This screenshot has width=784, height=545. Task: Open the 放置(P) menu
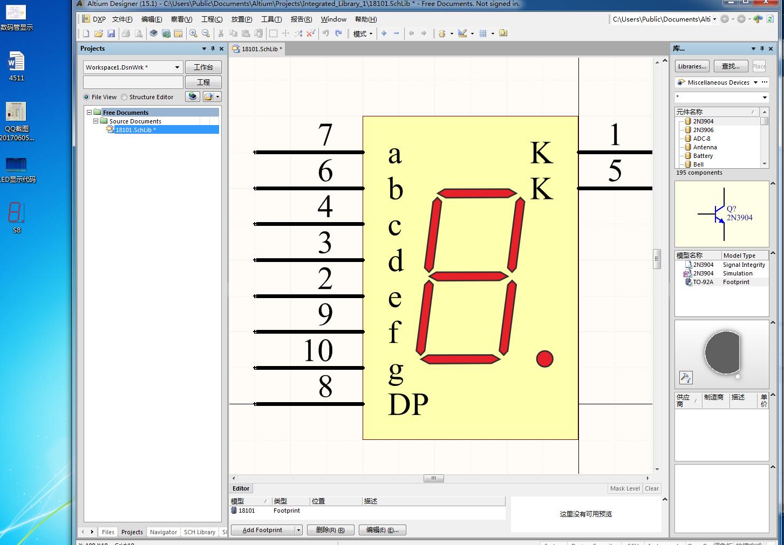pos(242,19)
